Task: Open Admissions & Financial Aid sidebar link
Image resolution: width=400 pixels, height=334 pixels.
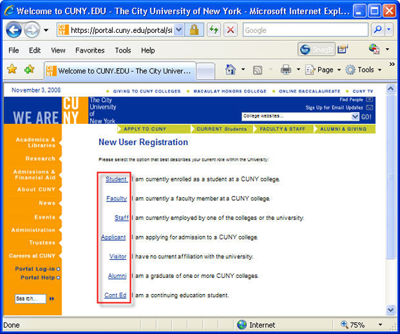Action: [x=34, y=174]
